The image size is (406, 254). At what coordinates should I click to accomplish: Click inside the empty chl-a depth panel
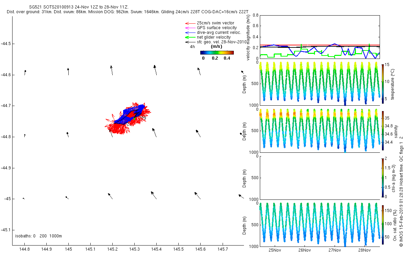(x=319, y=178)
